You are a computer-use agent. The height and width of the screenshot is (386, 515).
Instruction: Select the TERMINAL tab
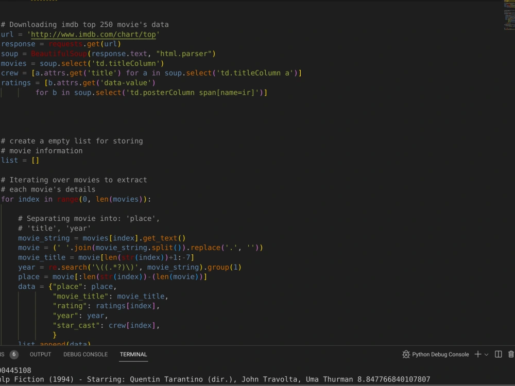(x=133, y=355)
